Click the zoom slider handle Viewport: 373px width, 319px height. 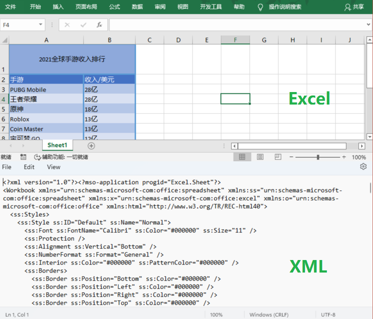pyautogui.click(x=318, y=157)
